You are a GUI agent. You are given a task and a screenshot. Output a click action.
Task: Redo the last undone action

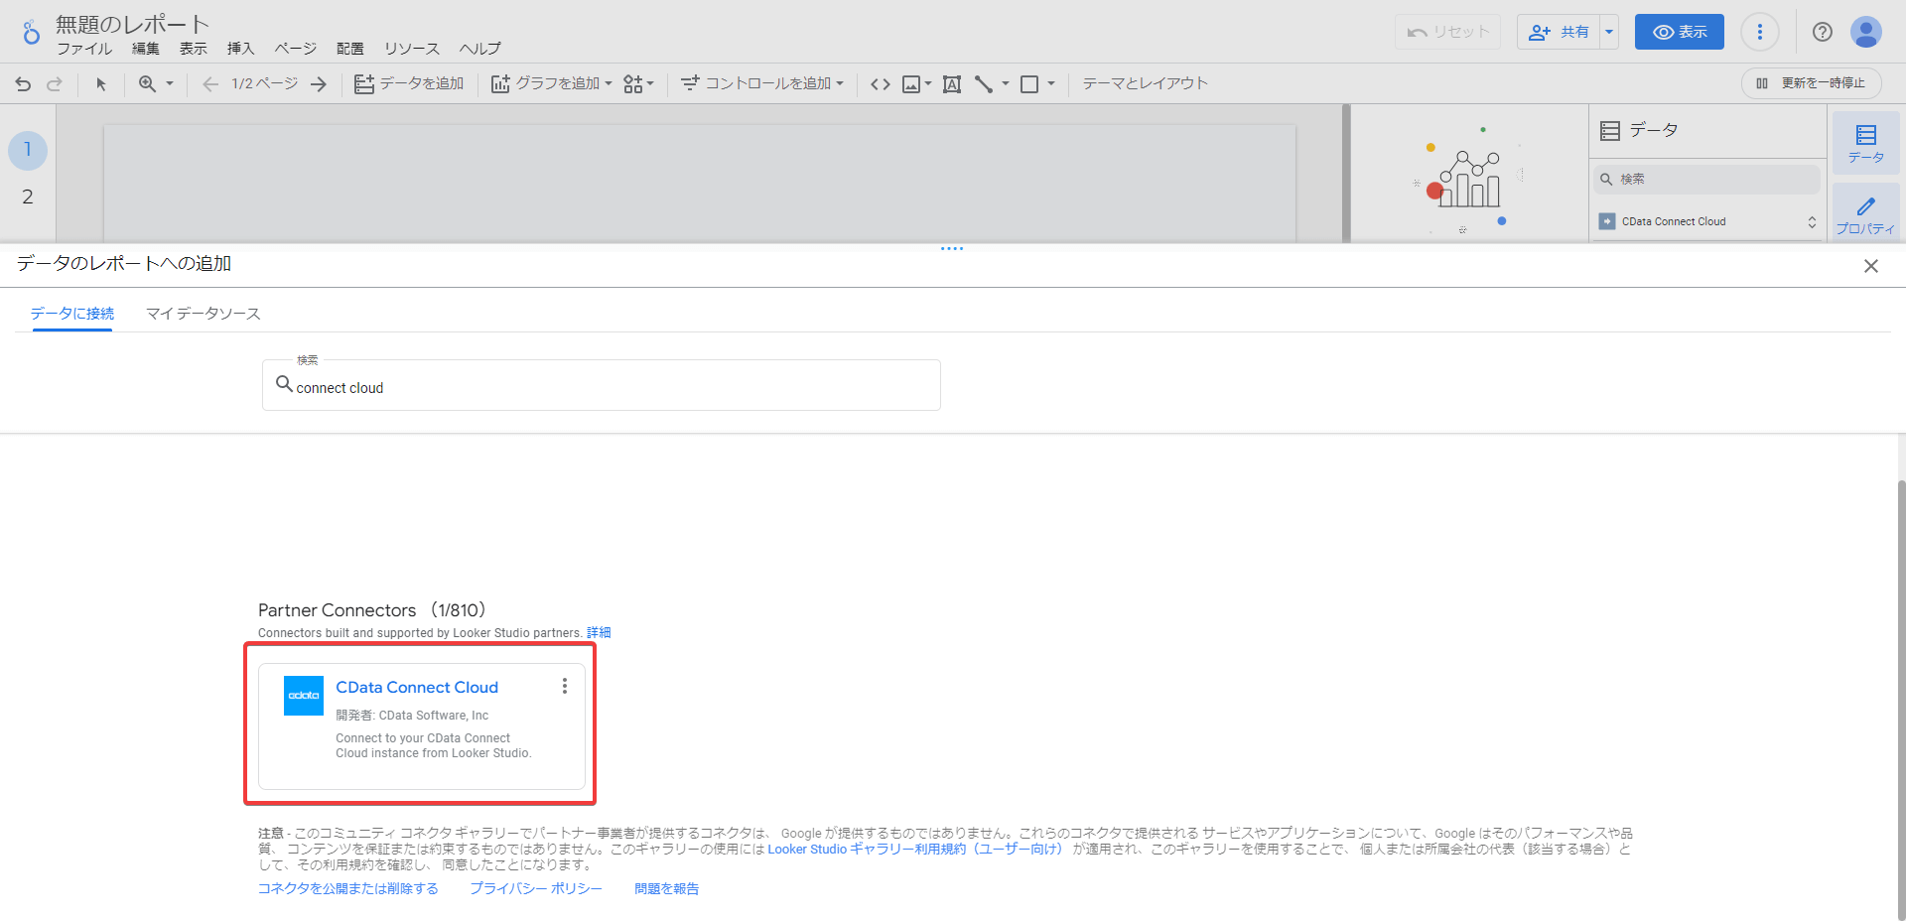(x=55, y=84)
